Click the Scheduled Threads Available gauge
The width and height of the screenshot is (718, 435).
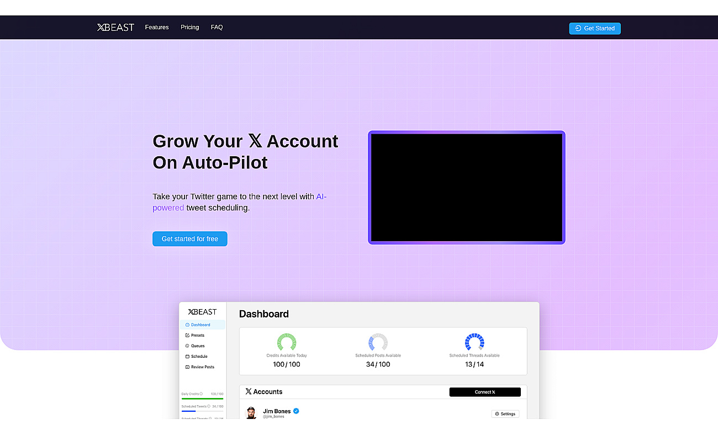pos(474,342)
